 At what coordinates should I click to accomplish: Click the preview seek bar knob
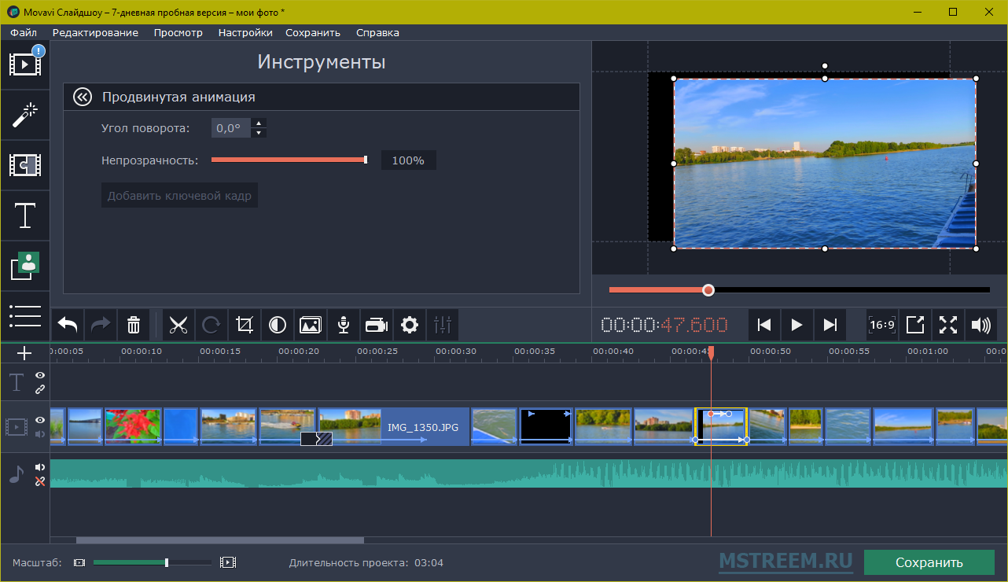(x=708, y=290)
